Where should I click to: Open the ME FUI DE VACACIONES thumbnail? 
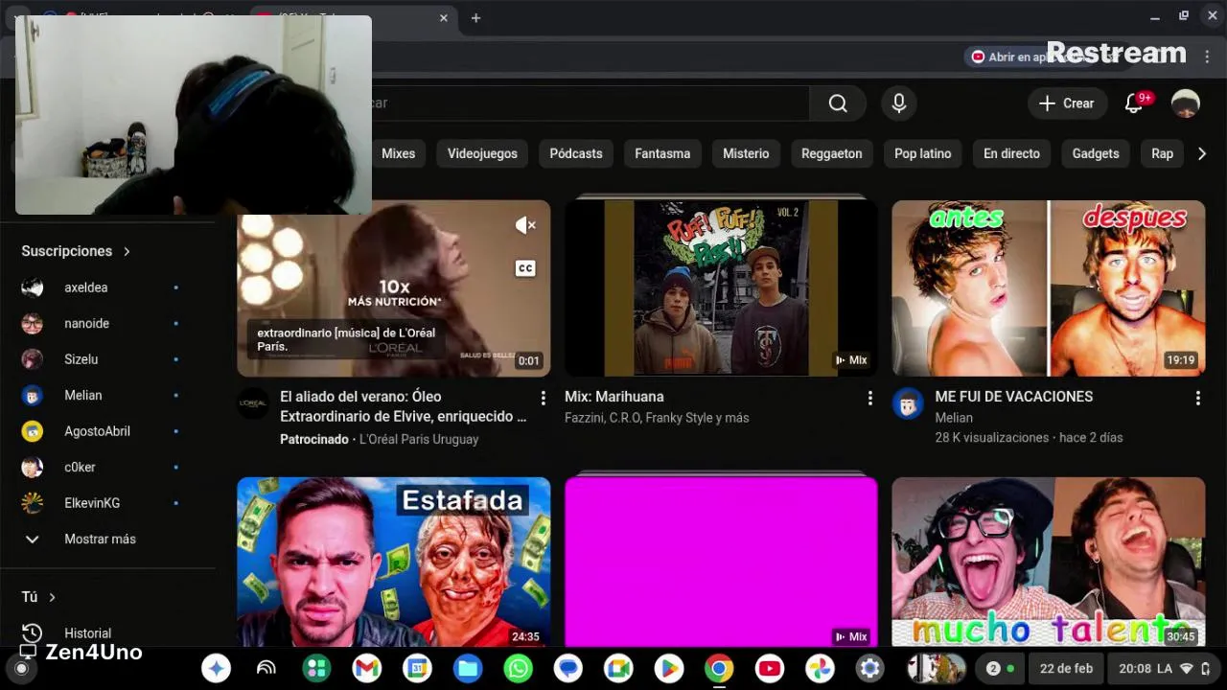[x=1049, y=287]
